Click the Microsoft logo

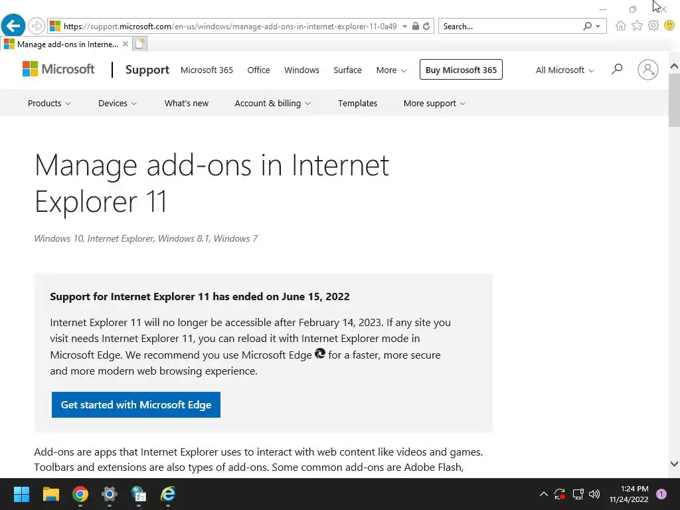(x=58, y=69)
